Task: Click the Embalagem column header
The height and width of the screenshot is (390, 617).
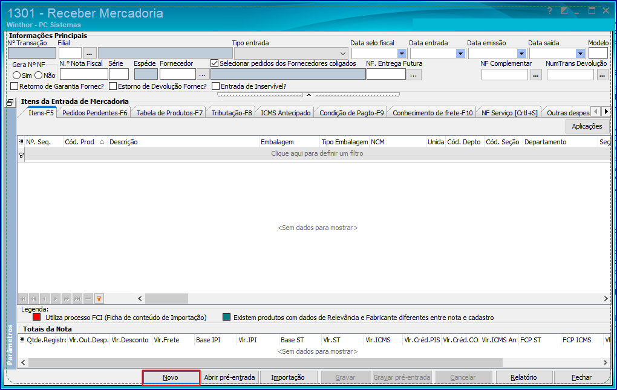Action: point(289,142)
